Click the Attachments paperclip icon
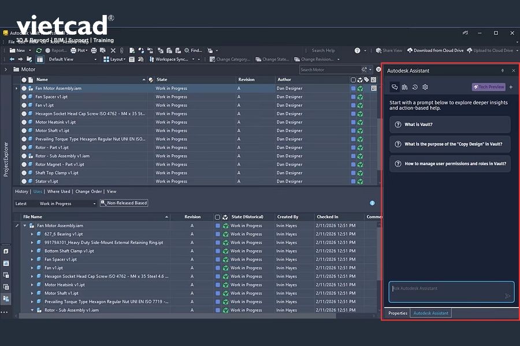520x346 pixels. [x=122, y=50]
